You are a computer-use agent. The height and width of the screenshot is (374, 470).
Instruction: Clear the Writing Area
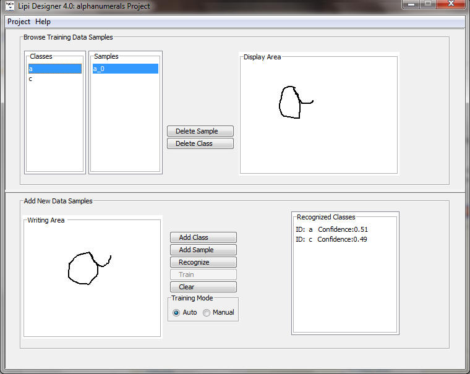tap(203, 287)
